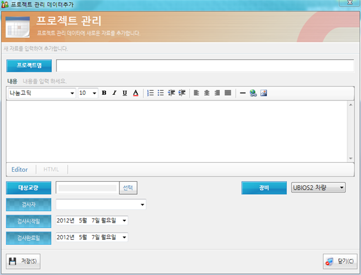
Task: Click the editor scrollbar up arrow
Action: pyautogui.click(x=350, y=105)
